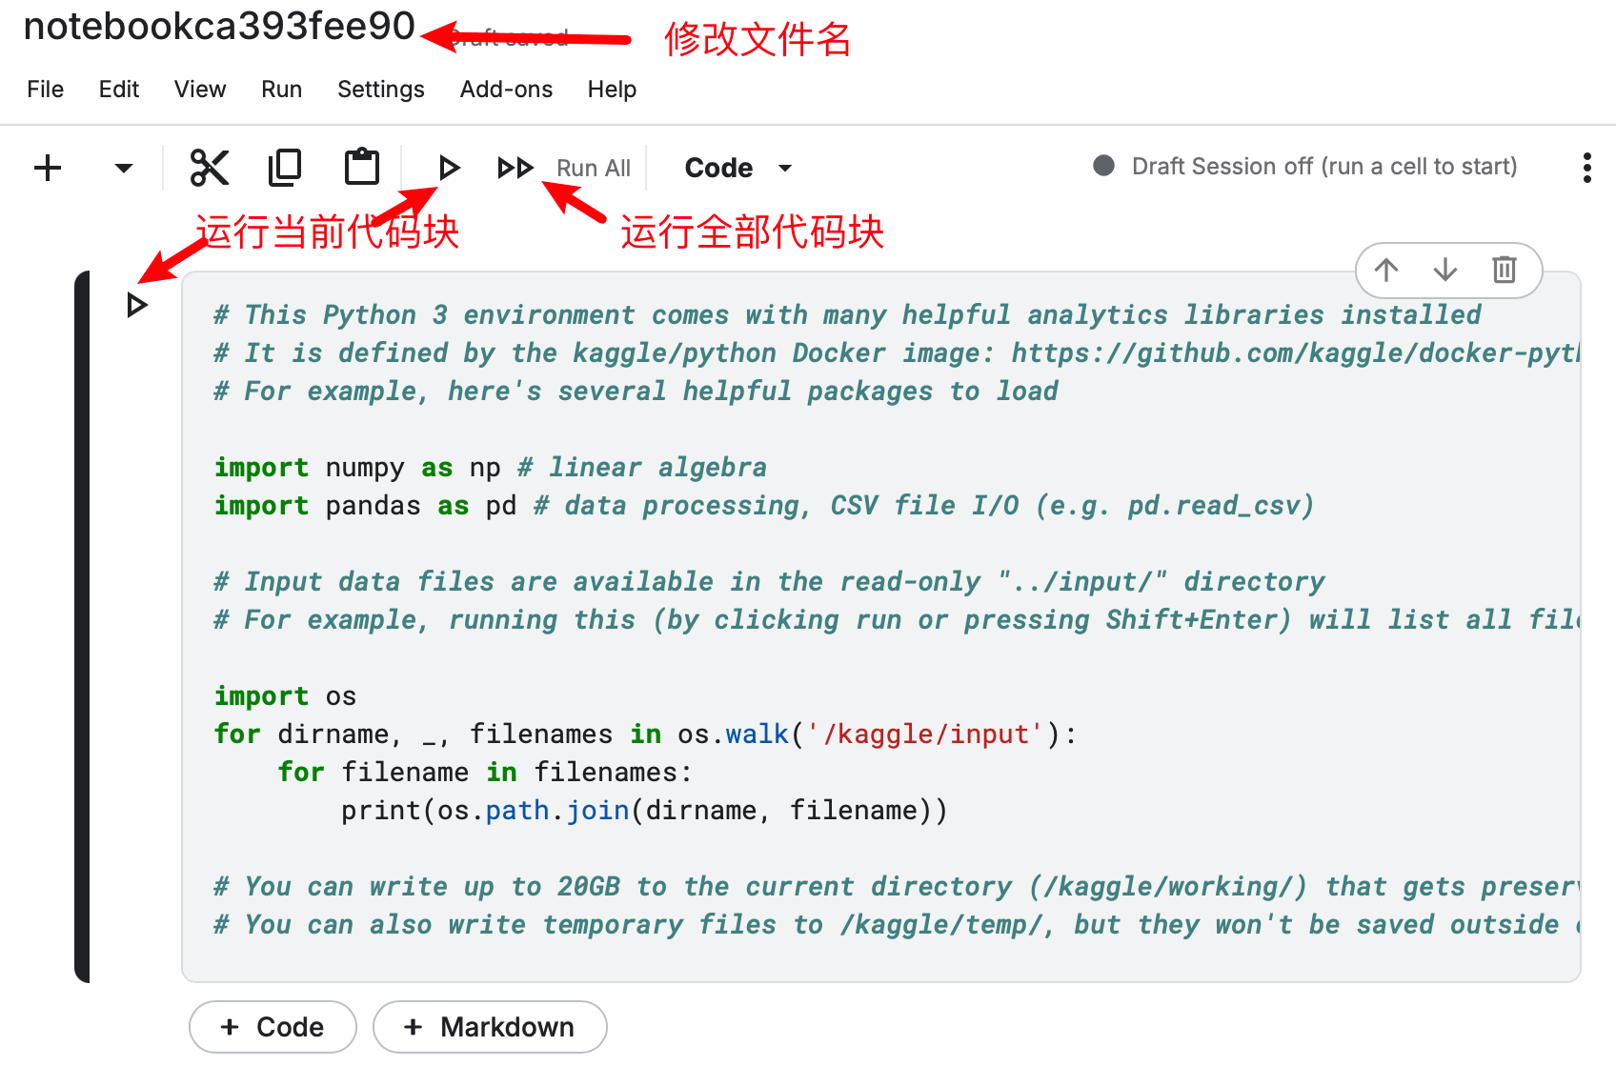Click the print(os.path.join(...)) line
The height and width of the screenshot is (1086, 1616).
pos(645,811)
